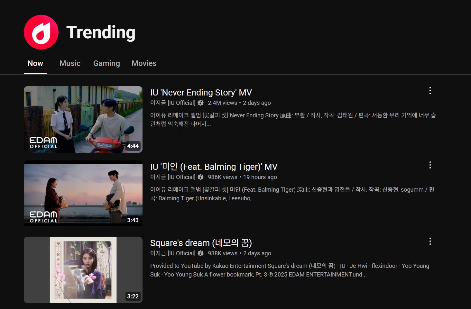Open options menu for 'Never Ending Story' MV

pos(430,91)
